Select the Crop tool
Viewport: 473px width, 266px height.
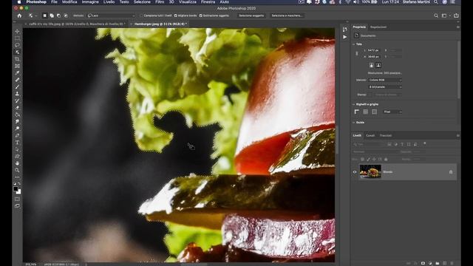coord(17,59)
